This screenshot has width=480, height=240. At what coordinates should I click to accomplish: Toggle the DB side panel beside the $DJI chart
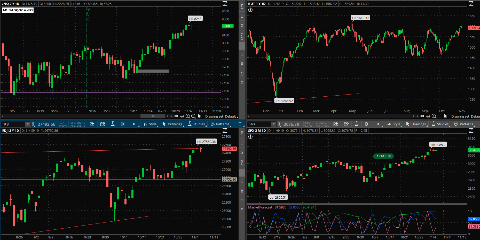(x=242, y=191)
